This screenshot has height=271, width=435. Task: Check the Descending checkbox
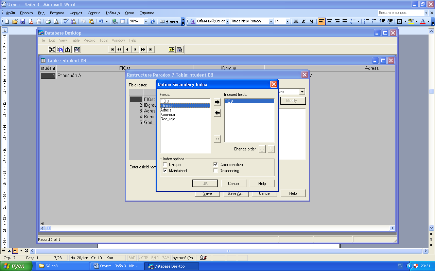(215, 171)
